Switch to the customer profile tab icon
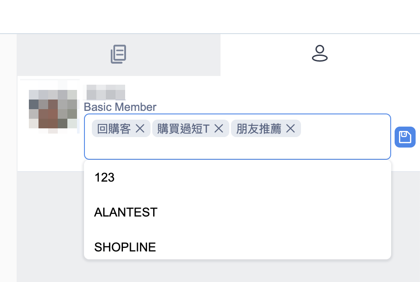Screen dimensions: 420x282 pyautogui.click(x=319, y=53)
